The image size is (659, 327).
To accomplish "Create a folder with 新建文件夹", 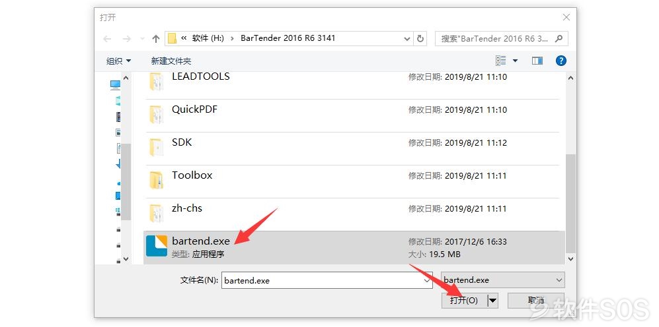I will (171, 61).
